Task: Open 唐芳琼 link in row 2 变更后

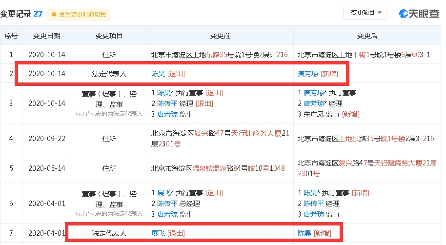Action: 308,74
